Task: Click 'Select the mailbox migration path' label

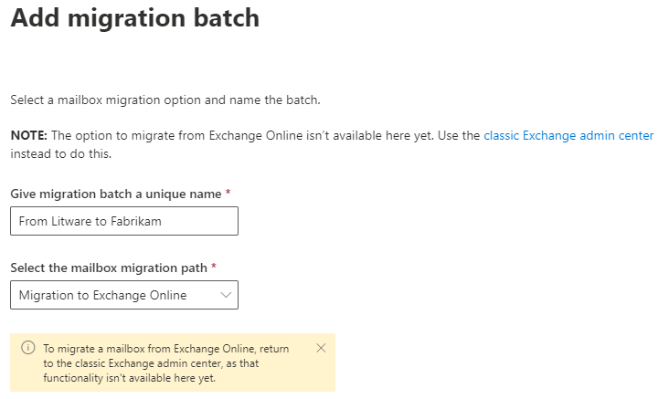Action: click(109, 268)
